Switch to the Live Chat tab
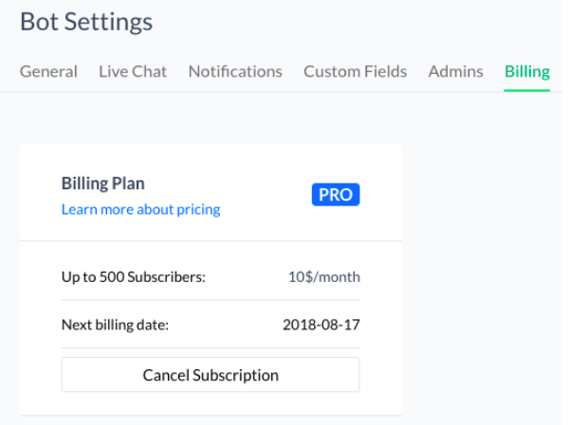 pyautogui.click(x=133, y=71)
